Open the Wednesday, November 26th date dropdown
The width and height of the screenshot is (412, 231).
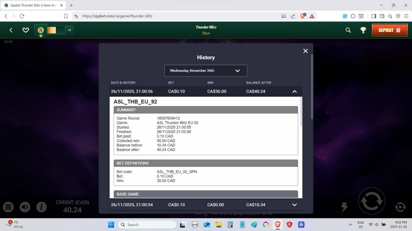click(x=206, y=71)
